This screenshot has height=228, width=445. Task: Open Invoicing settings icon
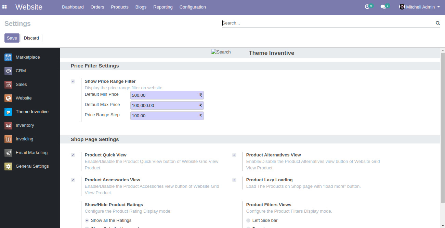click(x=8, y=139)
